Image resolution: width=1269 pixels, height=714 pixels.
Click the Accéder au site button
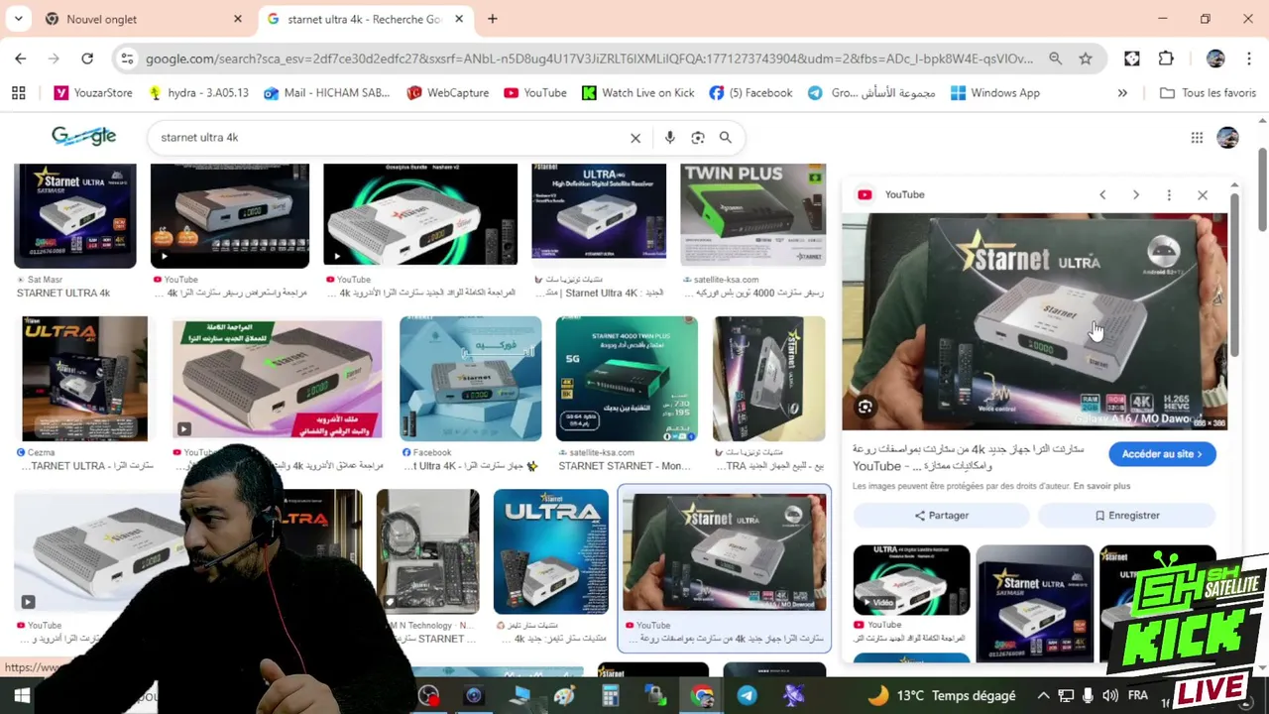coord(1162,454)
